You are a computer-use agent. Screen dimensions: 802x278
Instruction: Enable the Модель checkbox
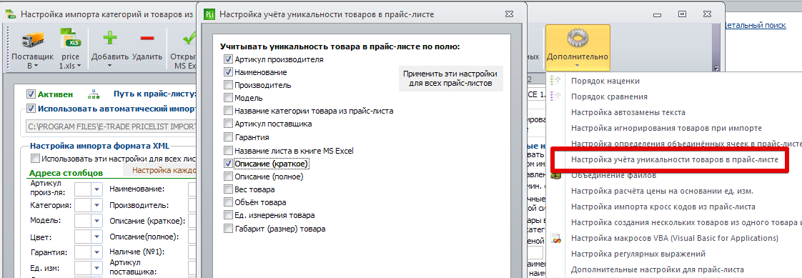tap(228, 98)
